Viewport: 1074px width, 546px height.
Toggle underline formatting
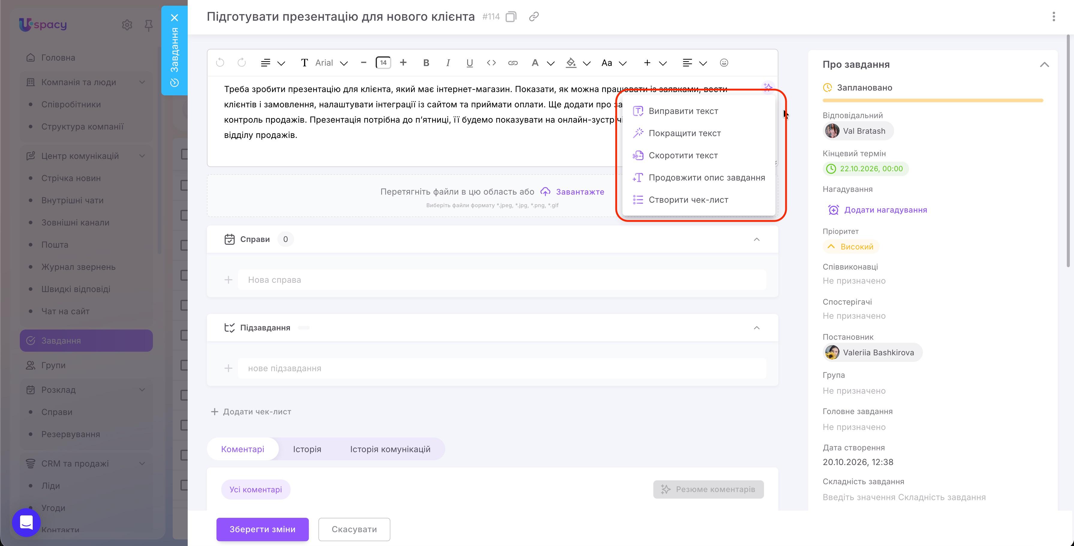coord(470,63)
